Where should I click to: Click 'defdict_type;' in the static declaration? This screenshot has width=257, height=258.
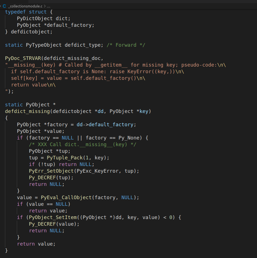point(84,45)
